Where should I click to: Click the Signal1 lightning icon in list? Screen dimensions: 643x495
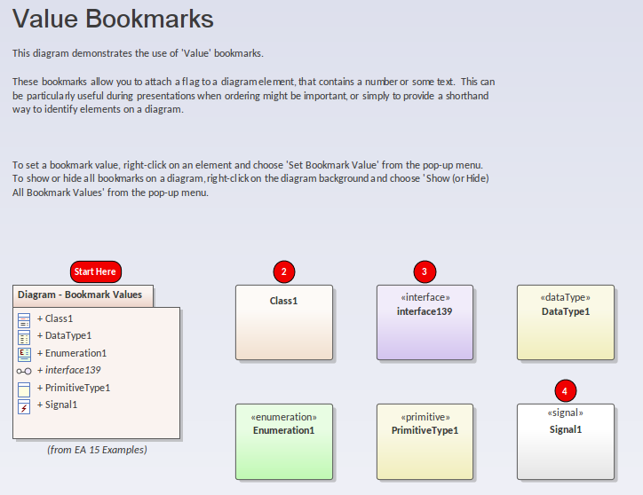click(24, 405)
